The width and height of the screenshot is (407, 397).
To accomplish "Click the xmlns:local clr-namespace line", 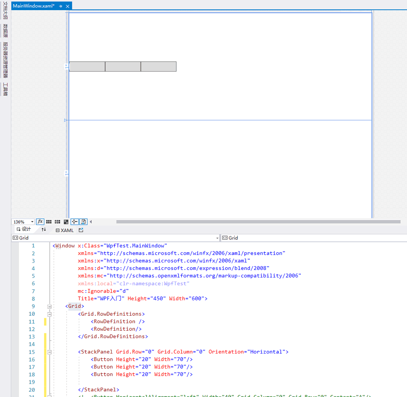I will coord(133,284).
